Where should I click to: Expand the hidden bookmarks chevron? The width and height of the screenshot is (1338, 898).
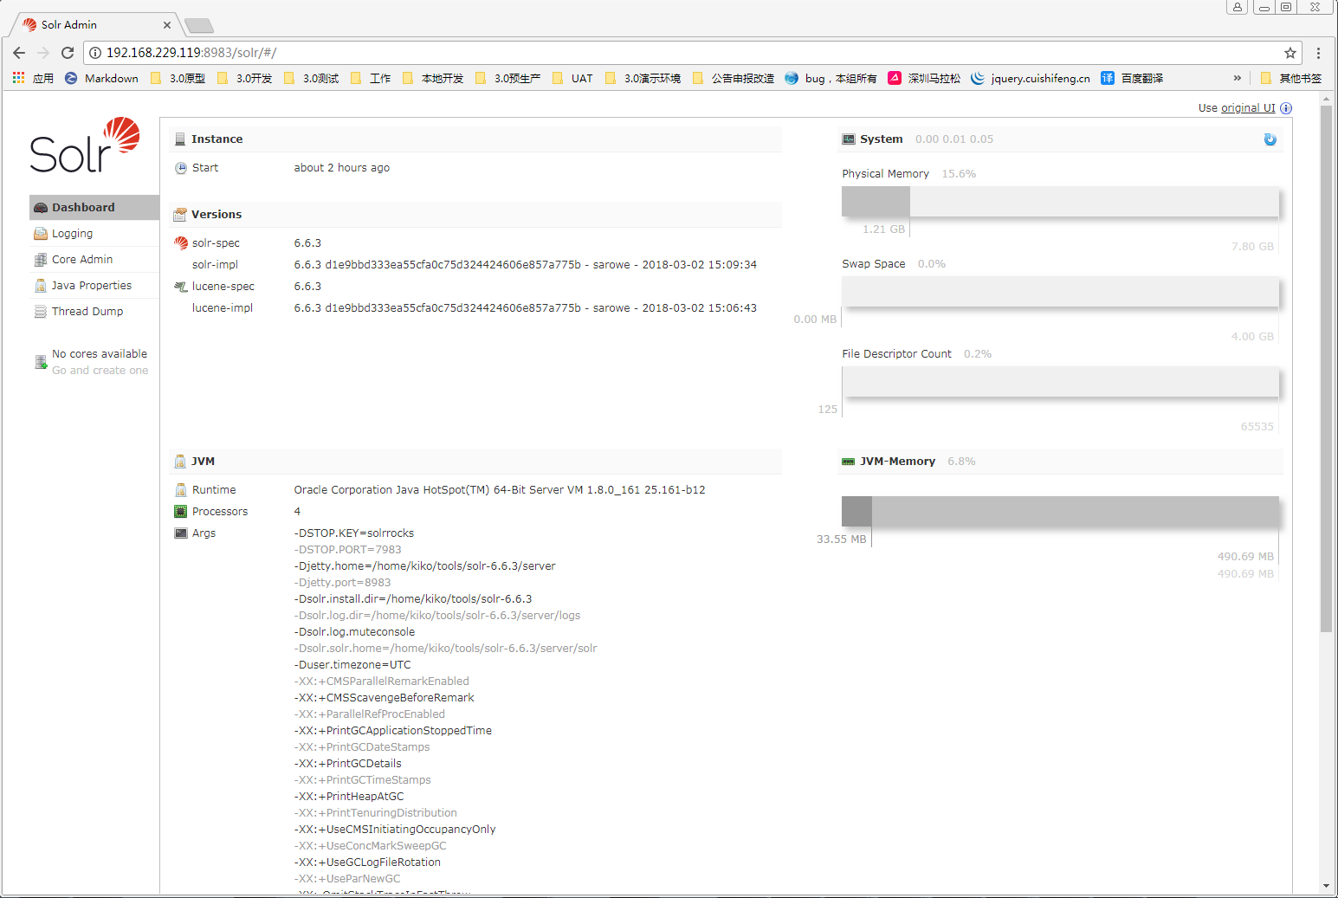(1238, 78)
